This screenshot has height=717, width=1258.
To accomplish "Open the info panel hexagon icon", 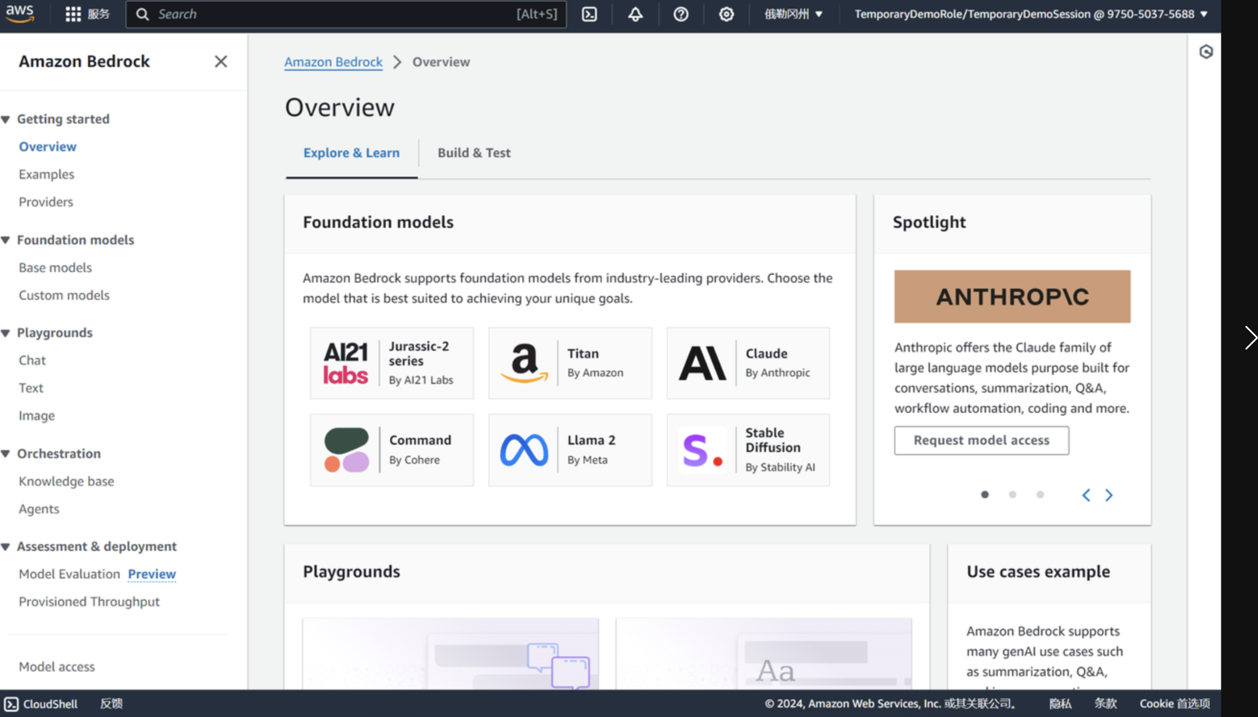I will pos(1206,52).
